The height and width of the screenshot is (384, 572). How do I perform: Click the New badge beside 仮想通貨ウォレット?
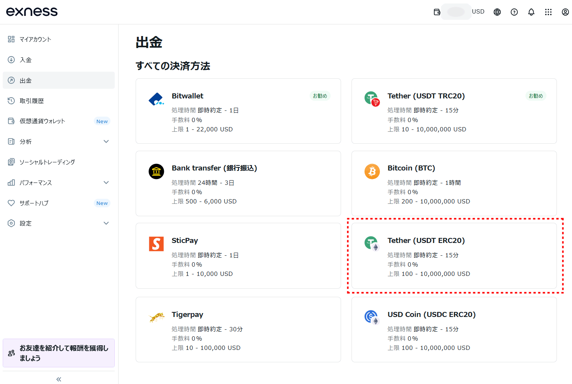point(102,121)
